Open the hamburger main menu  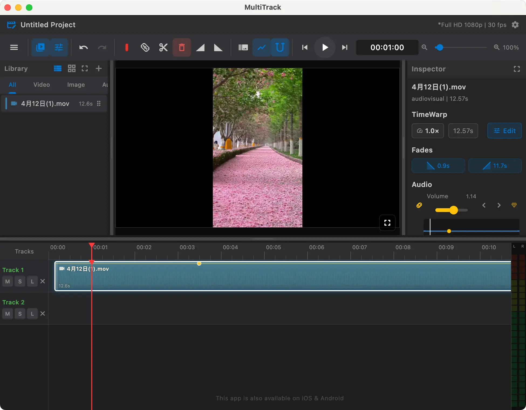coord(14,47)
